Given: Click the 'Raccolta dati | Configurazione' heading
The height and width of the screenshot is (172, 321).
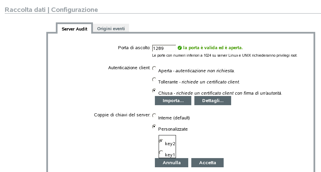Looking at the screenshot, I should click(51, 10).
